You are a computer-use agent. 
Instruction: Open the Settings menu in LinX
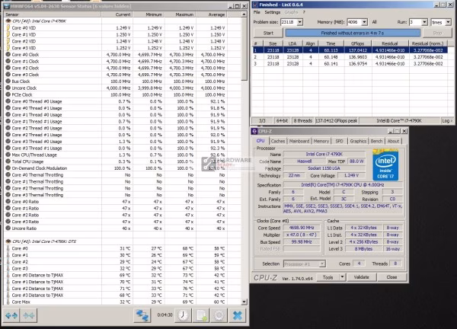click(272, 12)
